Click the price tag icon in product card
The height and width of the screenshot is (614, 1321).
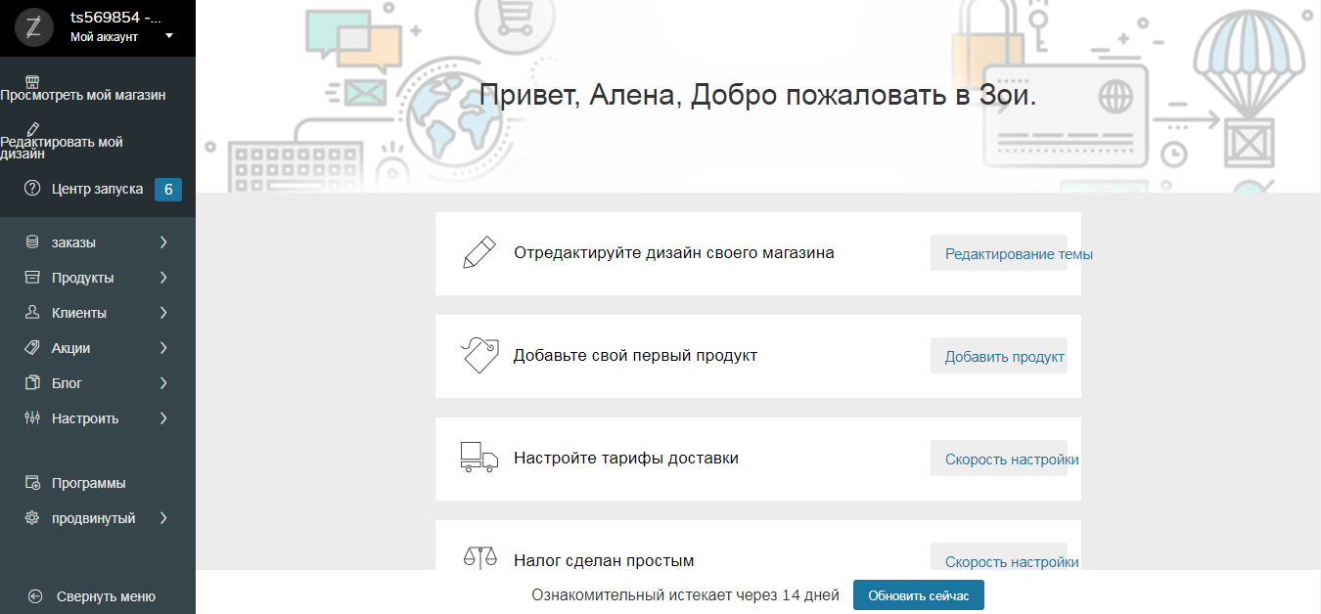point(479,355)
